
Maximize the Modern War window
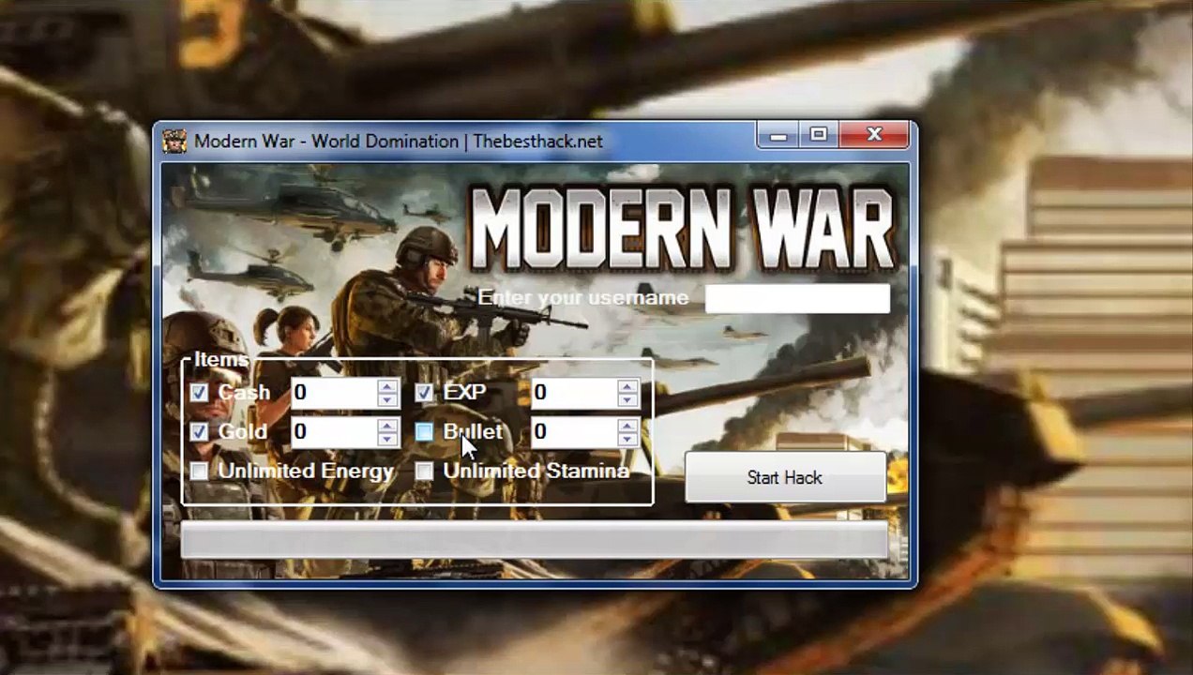[819, 137]
